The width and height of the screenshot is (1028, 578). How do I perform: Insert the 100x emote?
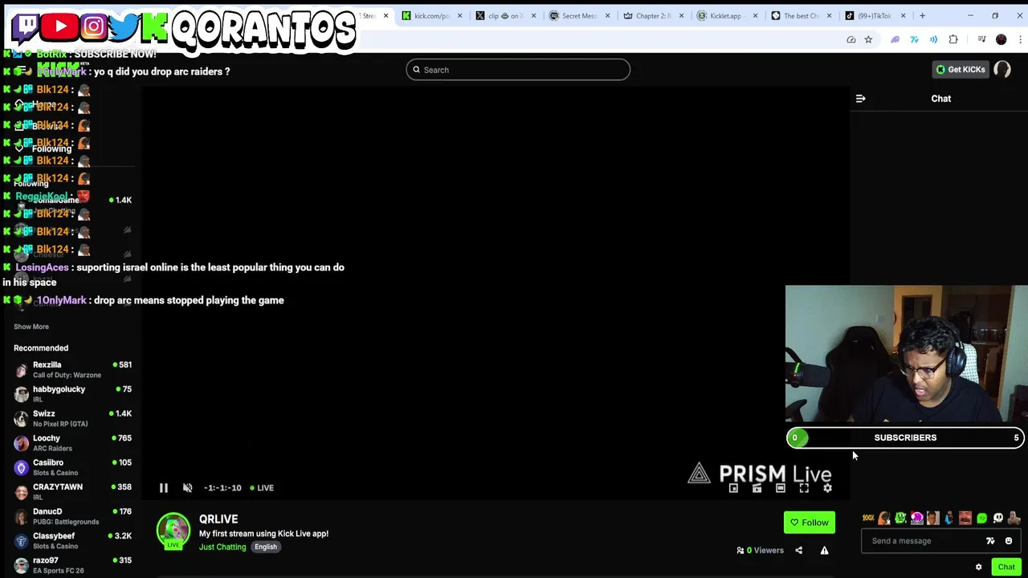click(x=868, y=518)
